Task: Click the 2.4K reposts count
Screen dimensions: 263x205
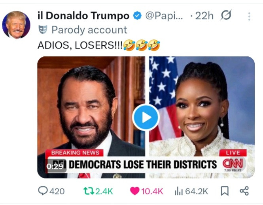Action: [104, 191]
